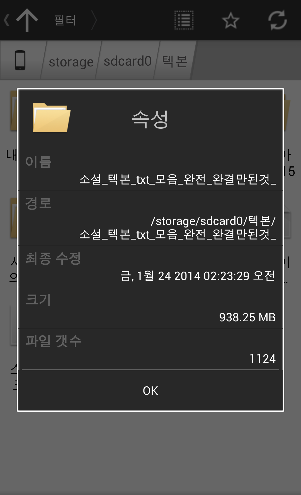
Task: Tap the 경로 path value text
Action: [x=178, y=228]
